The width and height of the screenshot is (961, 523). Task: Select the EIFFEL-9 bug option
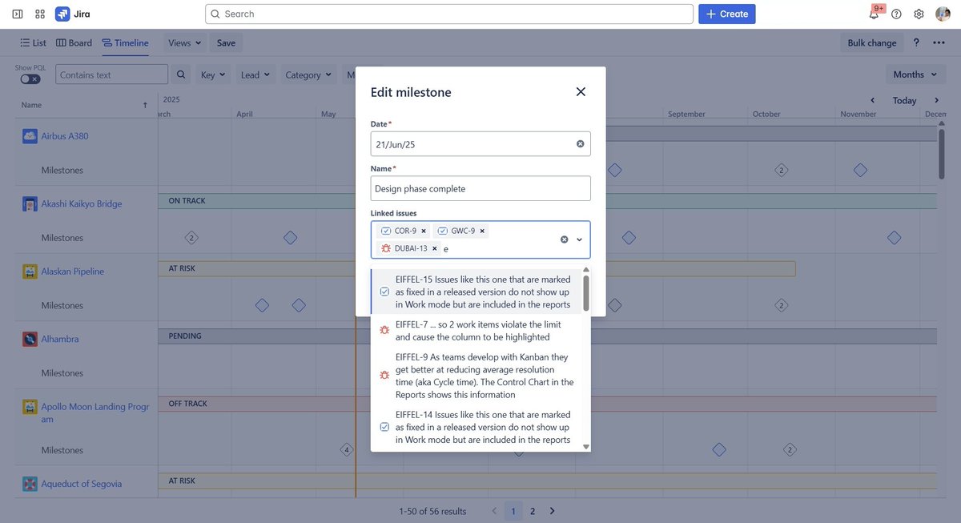[x=476, y=376]
